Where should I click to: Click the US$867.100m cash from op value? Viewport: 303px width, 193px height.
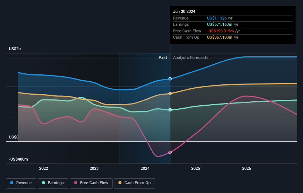click(x=220, y=38)
